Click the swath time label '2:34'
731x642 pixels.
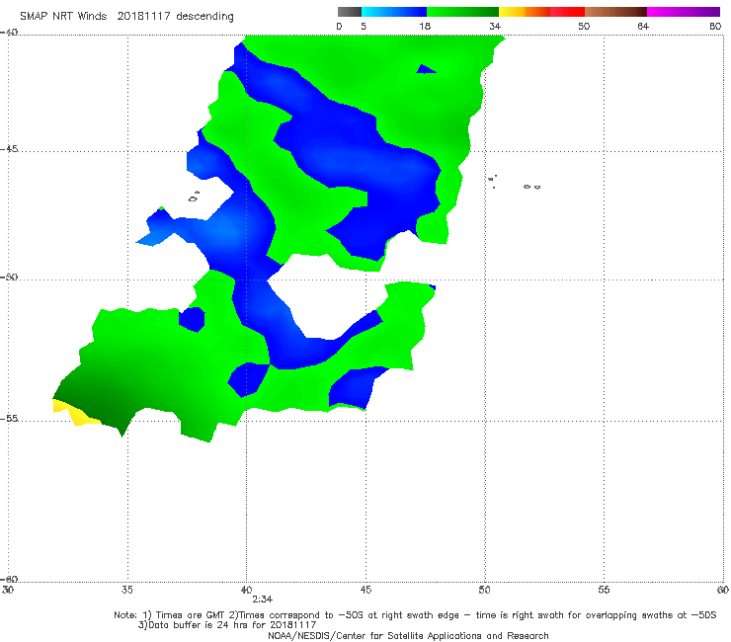pos(263,600)
